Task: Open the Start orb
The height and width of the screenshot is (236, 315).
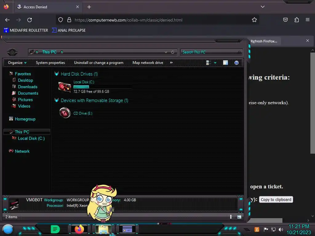Action: point(8,229)
